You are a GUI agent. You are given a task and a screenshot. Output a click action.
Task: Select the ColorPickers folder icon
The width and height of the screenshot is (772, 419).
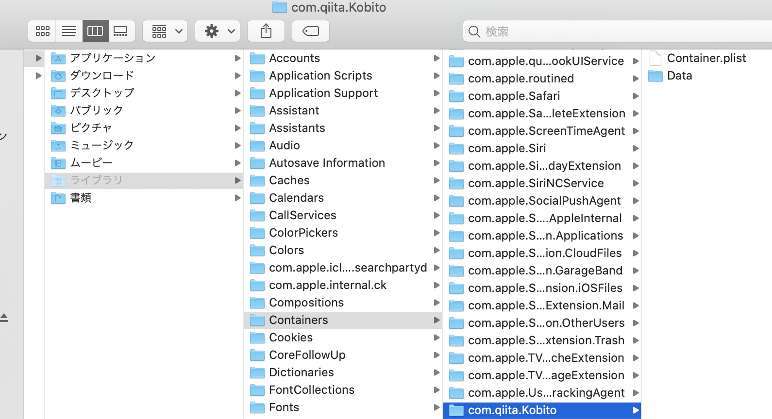point(257,233)
